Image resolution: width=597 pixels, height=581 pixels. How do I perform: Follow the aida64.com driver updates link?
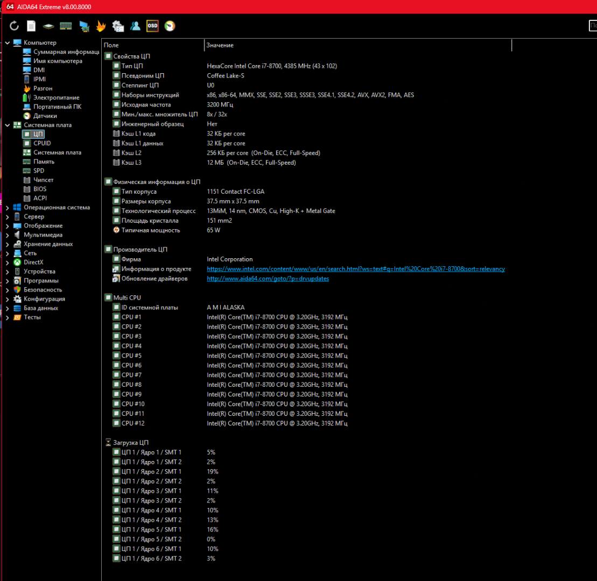pyautogui.click(x=268, y=279)
